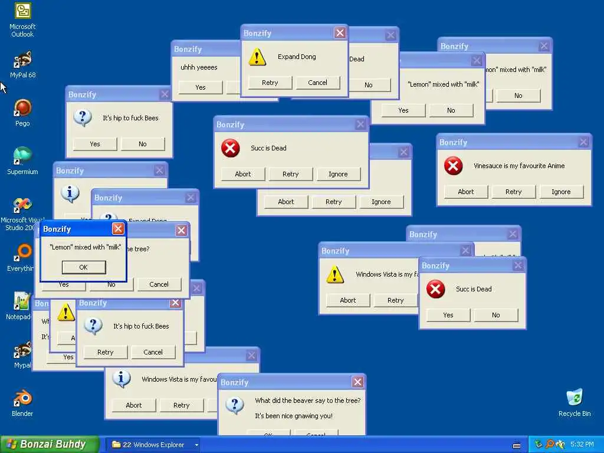Click Abort in the Windows Vista dialog with the yellow warning icon

(x=348, y=300)
